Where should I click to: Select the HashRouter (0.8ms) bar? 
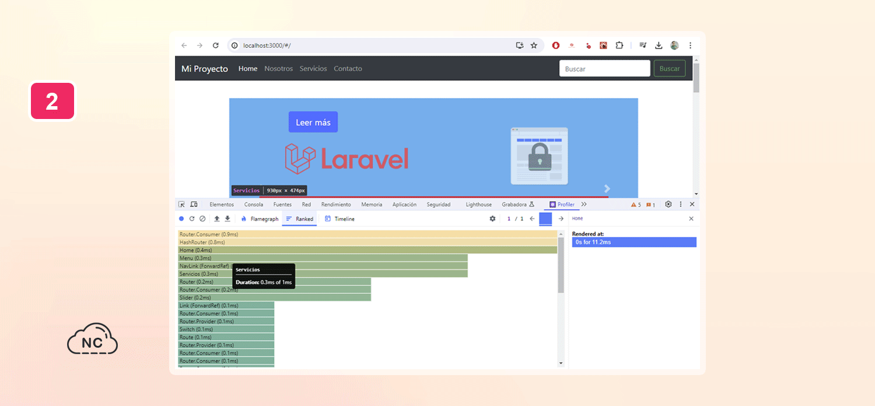[367, 242]
